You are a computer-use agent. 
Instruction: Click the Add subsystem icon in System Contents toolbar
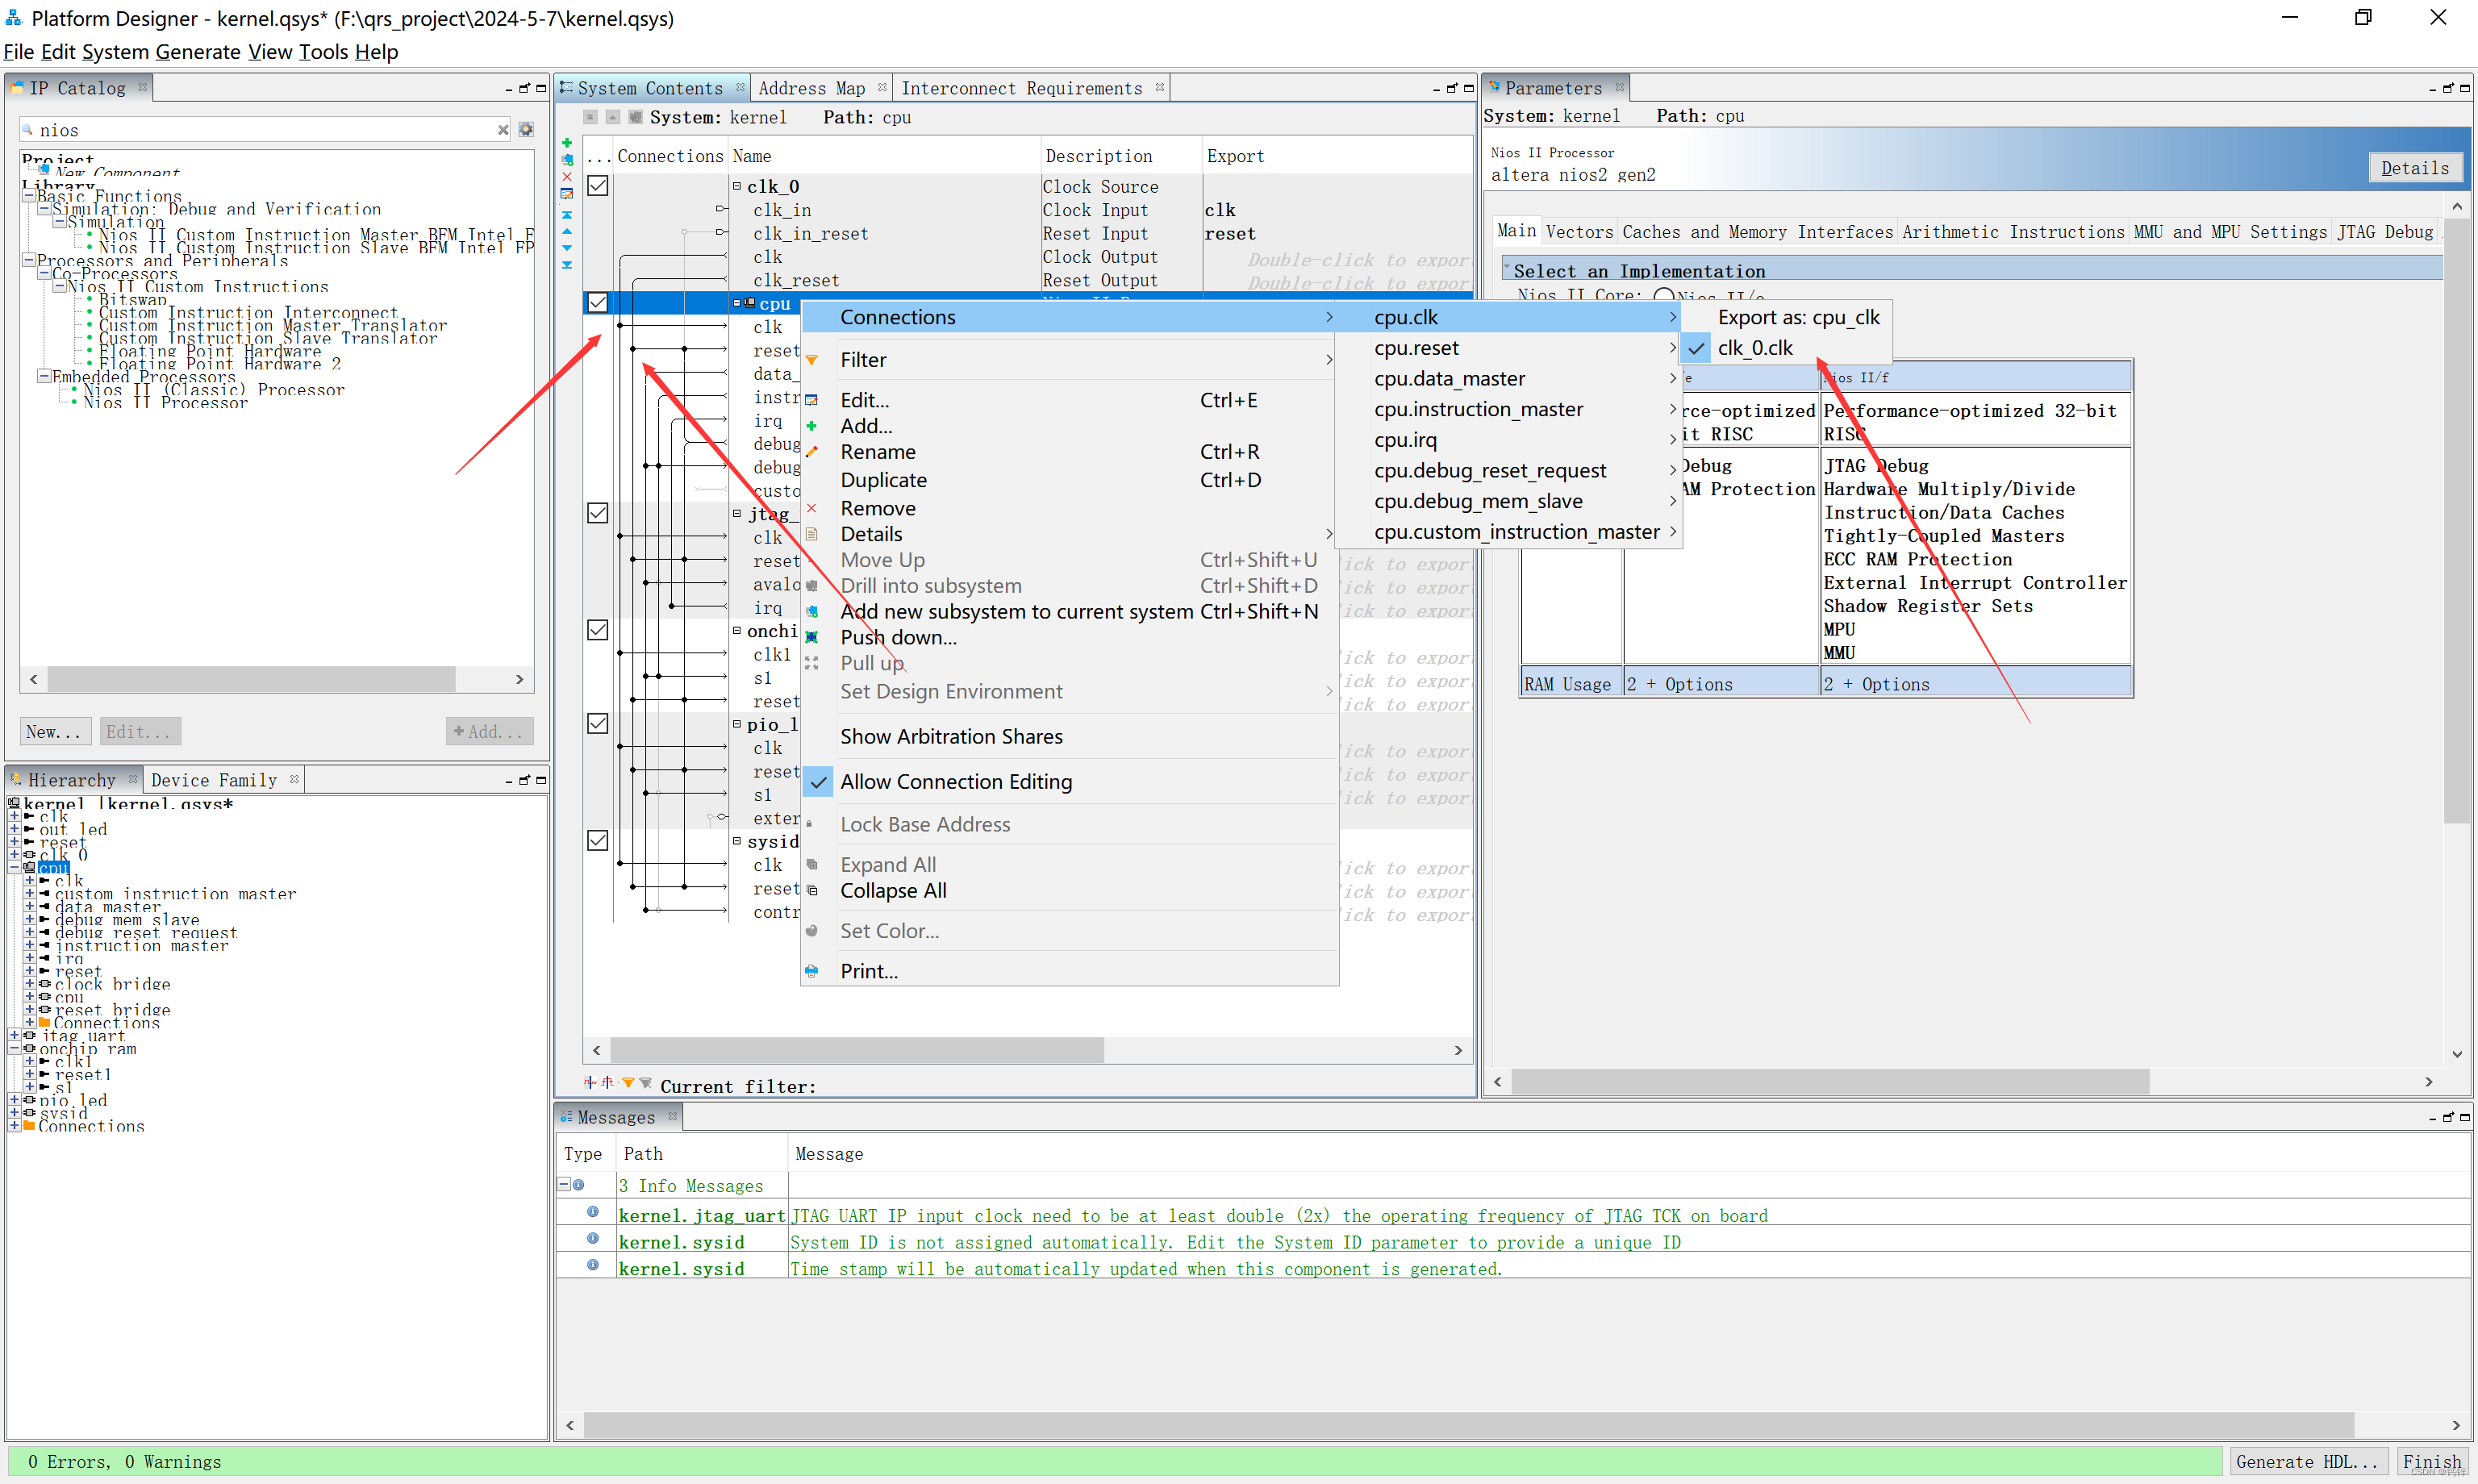coord(567,160)
